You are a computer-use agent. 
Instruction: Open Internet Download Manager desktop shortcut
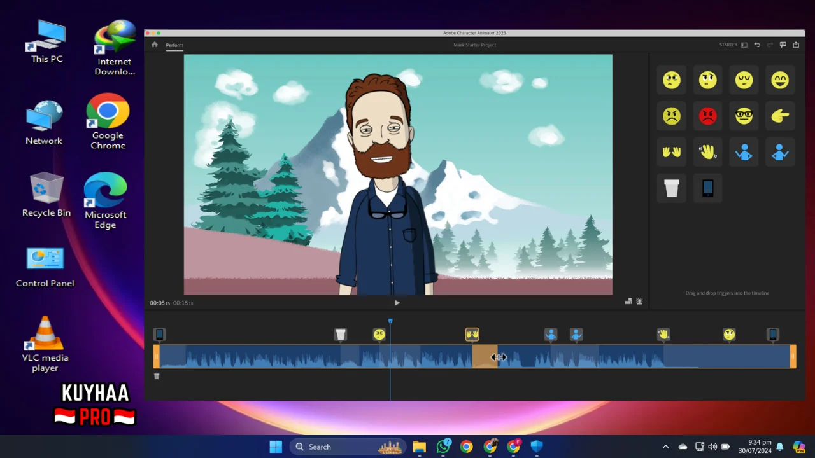[115, 48]
